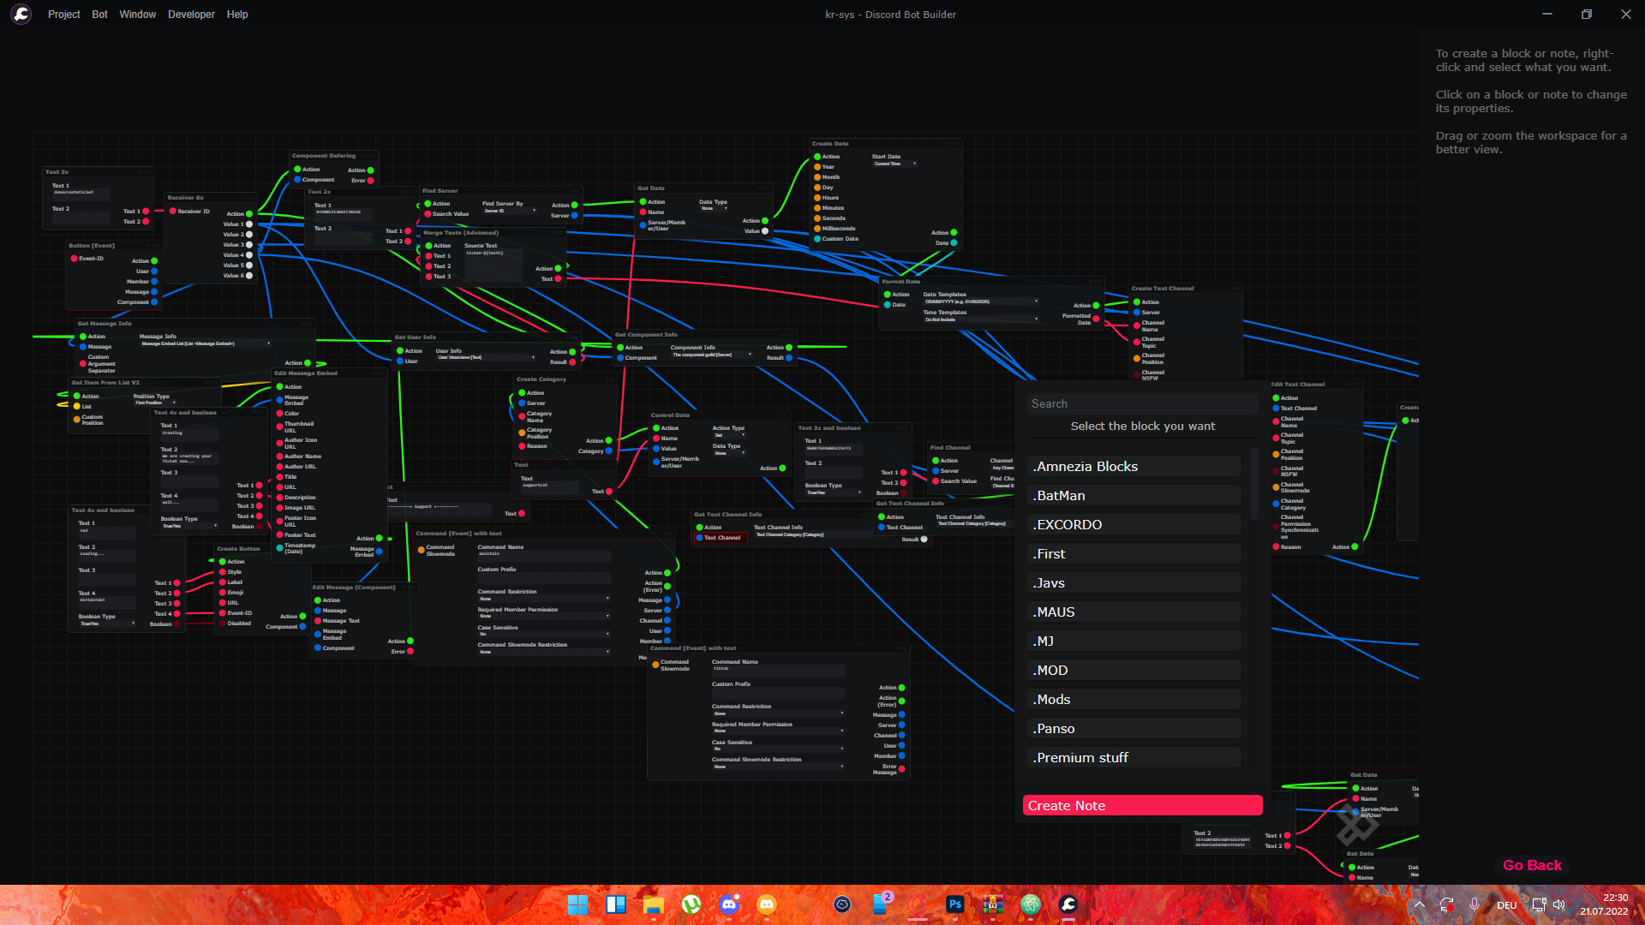
Task: Click the orange Discord Canary taskbar icon
Action: (x=767, y=904)
